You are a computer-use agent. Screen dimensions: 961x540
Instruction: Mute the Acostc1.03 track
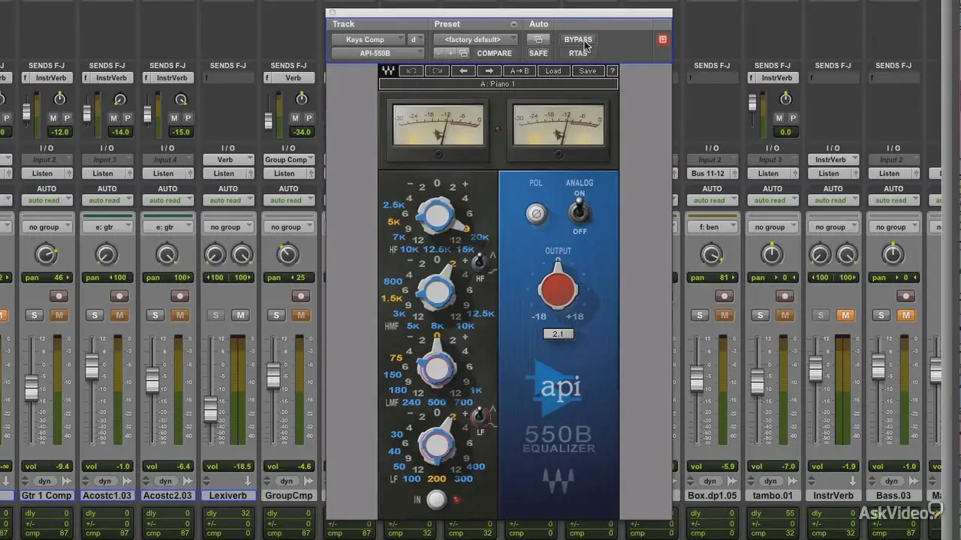tap(119, 315)
